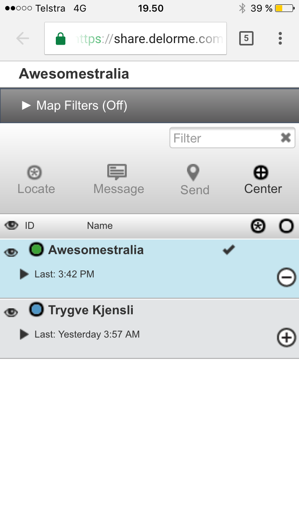Tap the Locate icon
Image resolution: width=299 pixels, height=532 pixels.
click(35, 173)
